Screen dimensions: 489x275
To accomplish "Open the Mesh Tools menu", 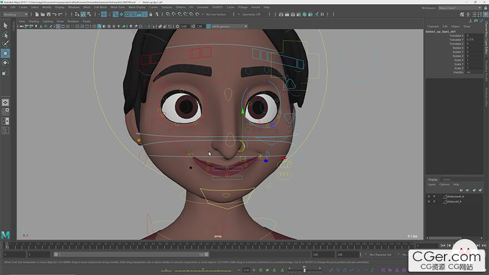I will (x=118, y=7).
